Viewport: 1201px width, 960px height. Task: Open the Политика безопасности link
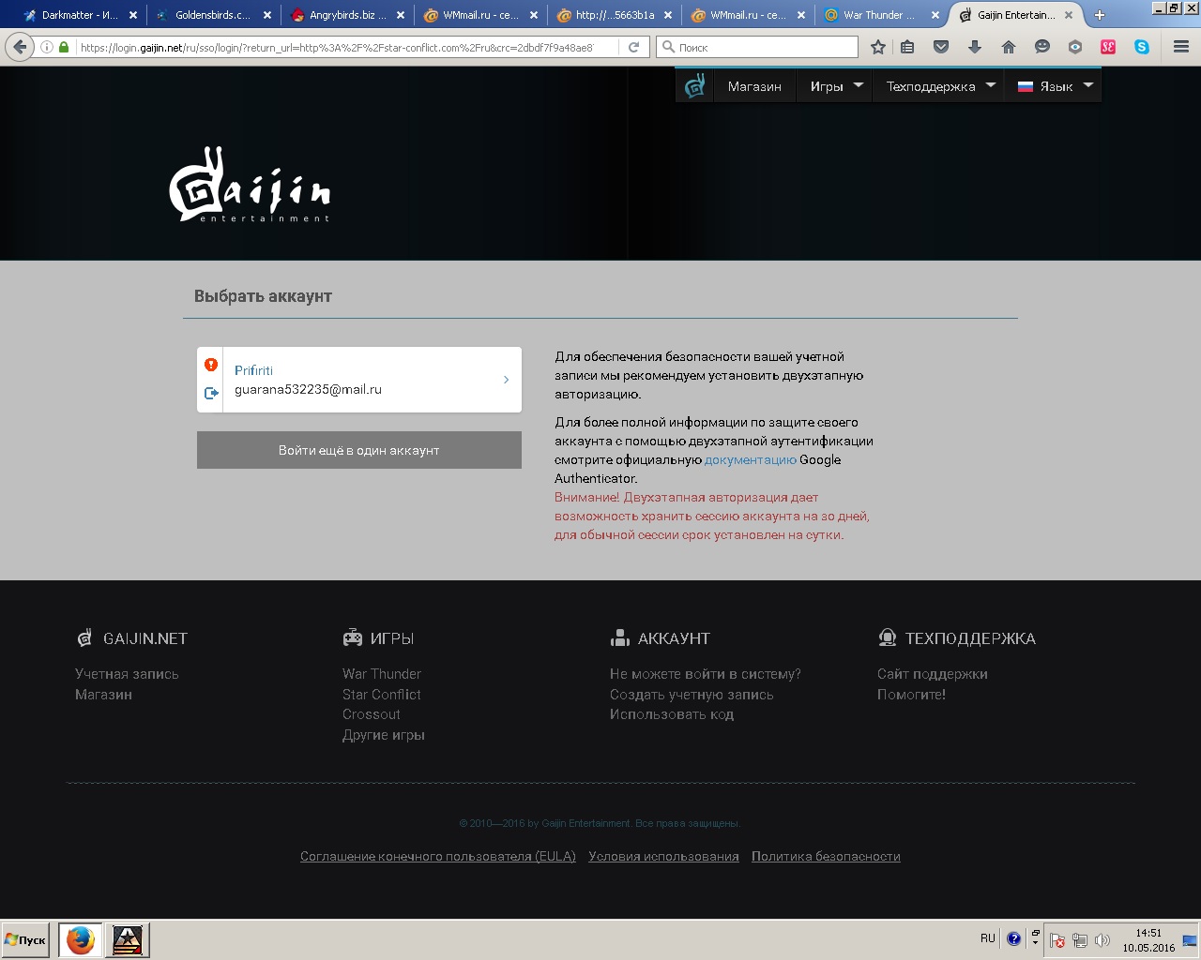(826, 856)
